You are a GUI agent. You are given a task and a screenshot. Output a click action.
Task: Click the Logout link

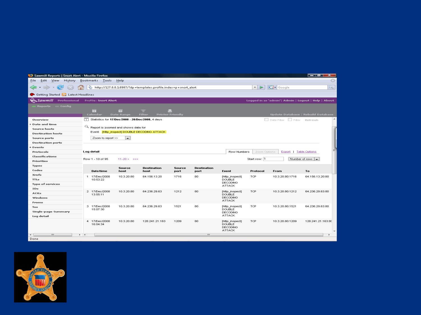coord(303,101)
